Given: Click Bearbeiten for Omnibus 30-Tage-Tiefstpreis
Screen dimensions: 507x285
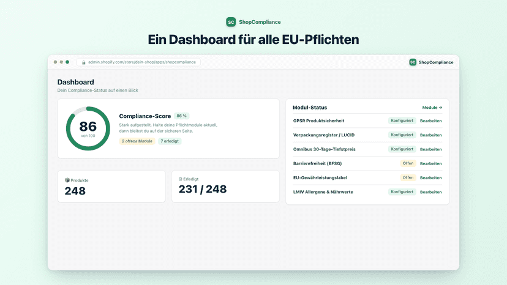Looking at the screenshot, I should (430, 149).
